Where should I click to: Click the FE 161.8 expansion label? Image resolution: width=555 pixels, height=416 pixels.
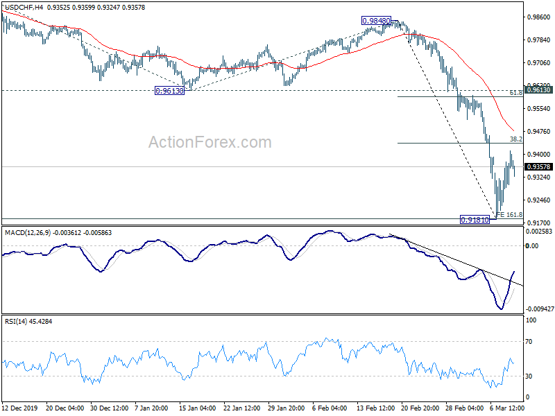click(509, 215)
